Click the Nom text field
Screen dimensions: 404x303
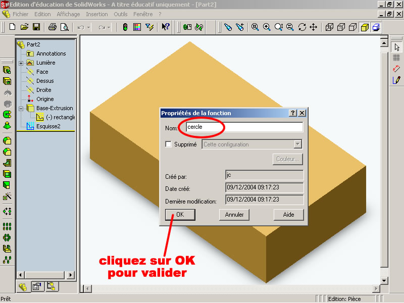tap(244, 127)
